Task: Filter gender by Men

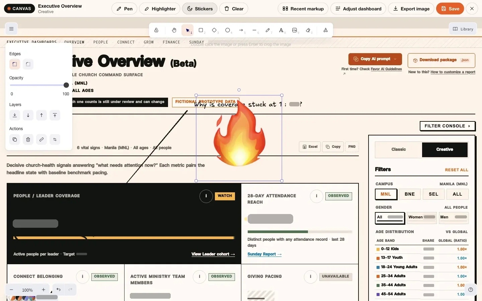Action: click(454, 217)
